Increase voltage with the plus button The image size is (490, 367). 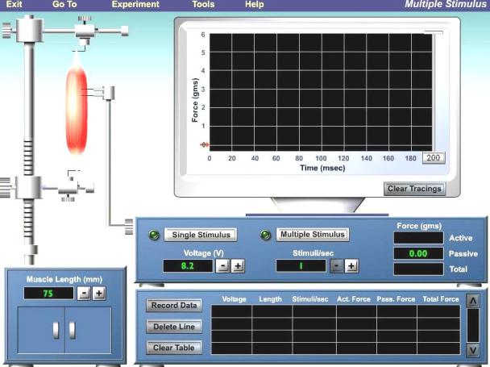click(238, 266)
